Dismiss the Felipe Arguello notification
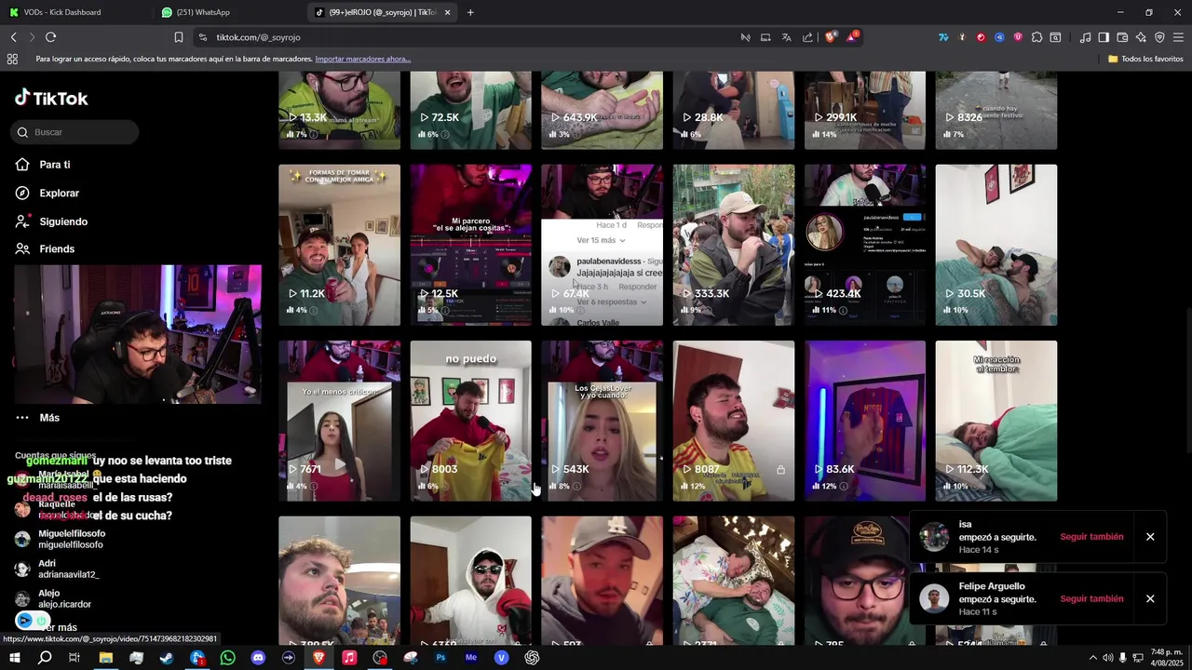 click(x=1150, y=599)
